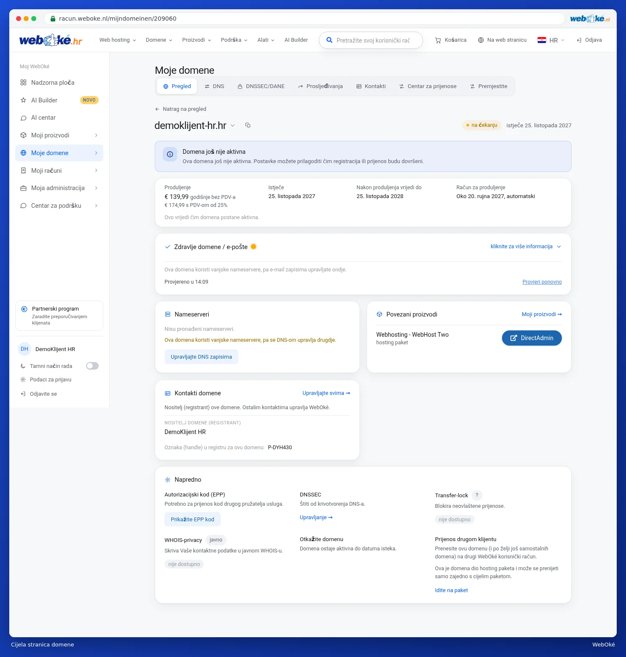The height and width of the screenshot is (657, 626).
Task: Click the Partnerski program euro icon
Action: tap(24, 309)
